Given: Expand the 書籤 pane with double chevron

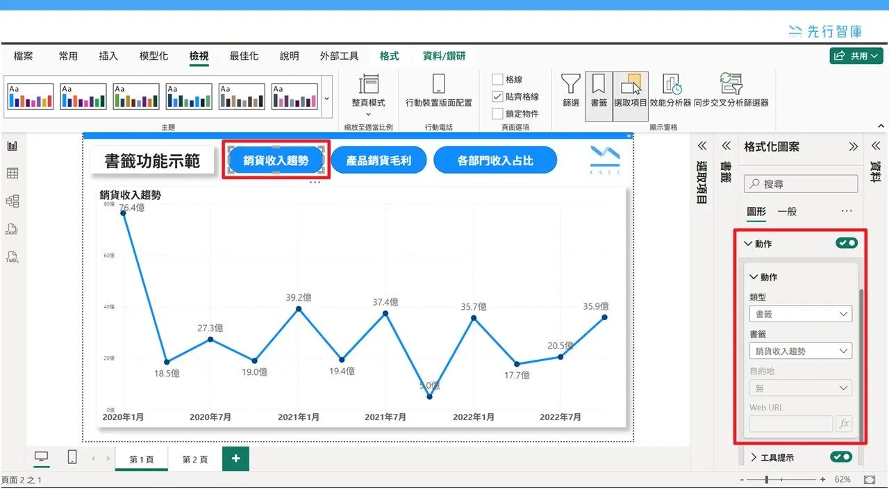Looking at the screenshot, I should (x=726, y=146).
